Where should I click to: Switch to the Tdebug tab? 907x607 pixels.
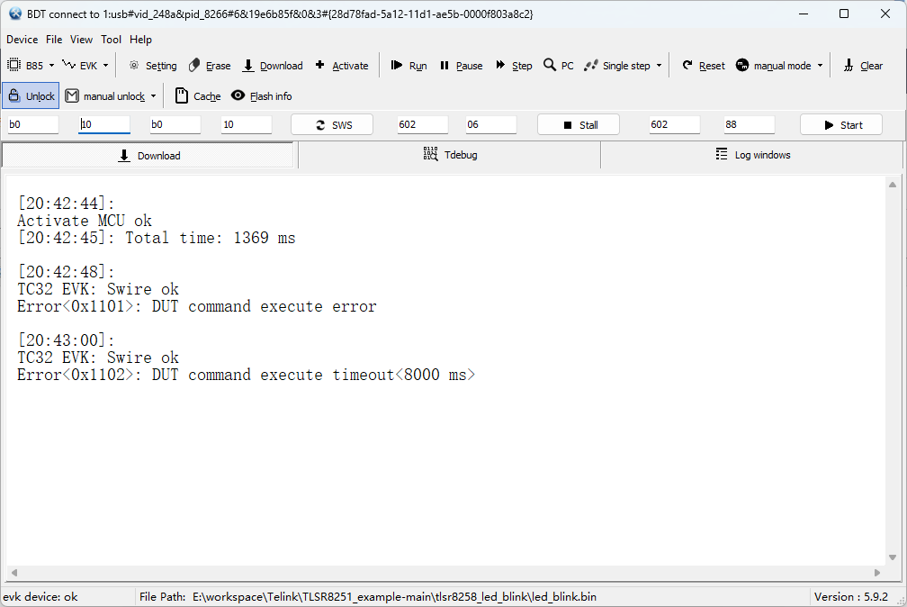pyautogui.click(x=450, y=155)
